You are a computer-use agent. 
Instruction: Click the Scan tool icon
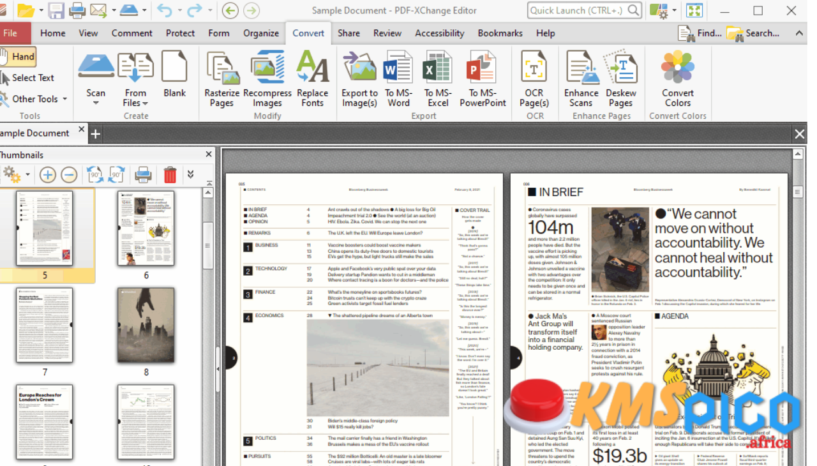[x=96, y=66]
